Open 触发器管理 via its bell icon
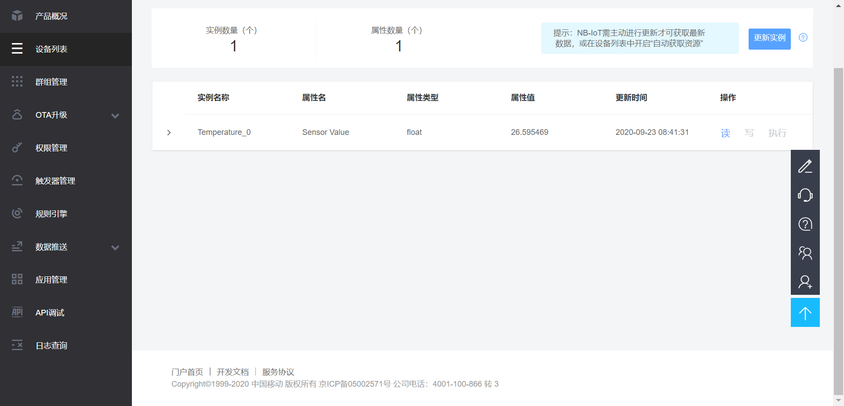Screen dimensions: 844x406 (17, 180)
